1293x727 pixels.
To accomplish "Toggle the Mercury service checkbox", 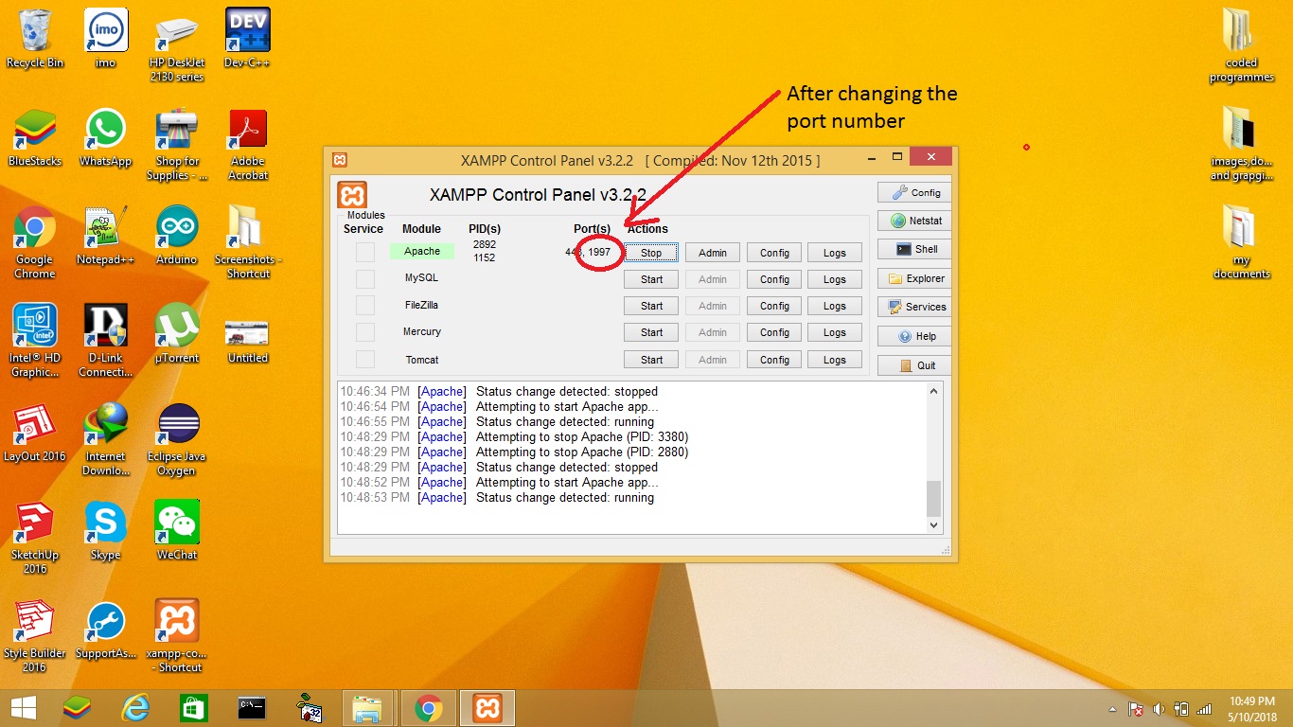I will pos(364,331).
